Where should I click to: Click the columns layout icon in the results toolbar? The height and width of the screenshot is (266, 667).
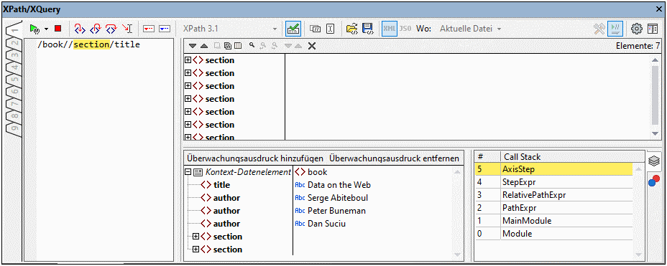coord(238,46)
